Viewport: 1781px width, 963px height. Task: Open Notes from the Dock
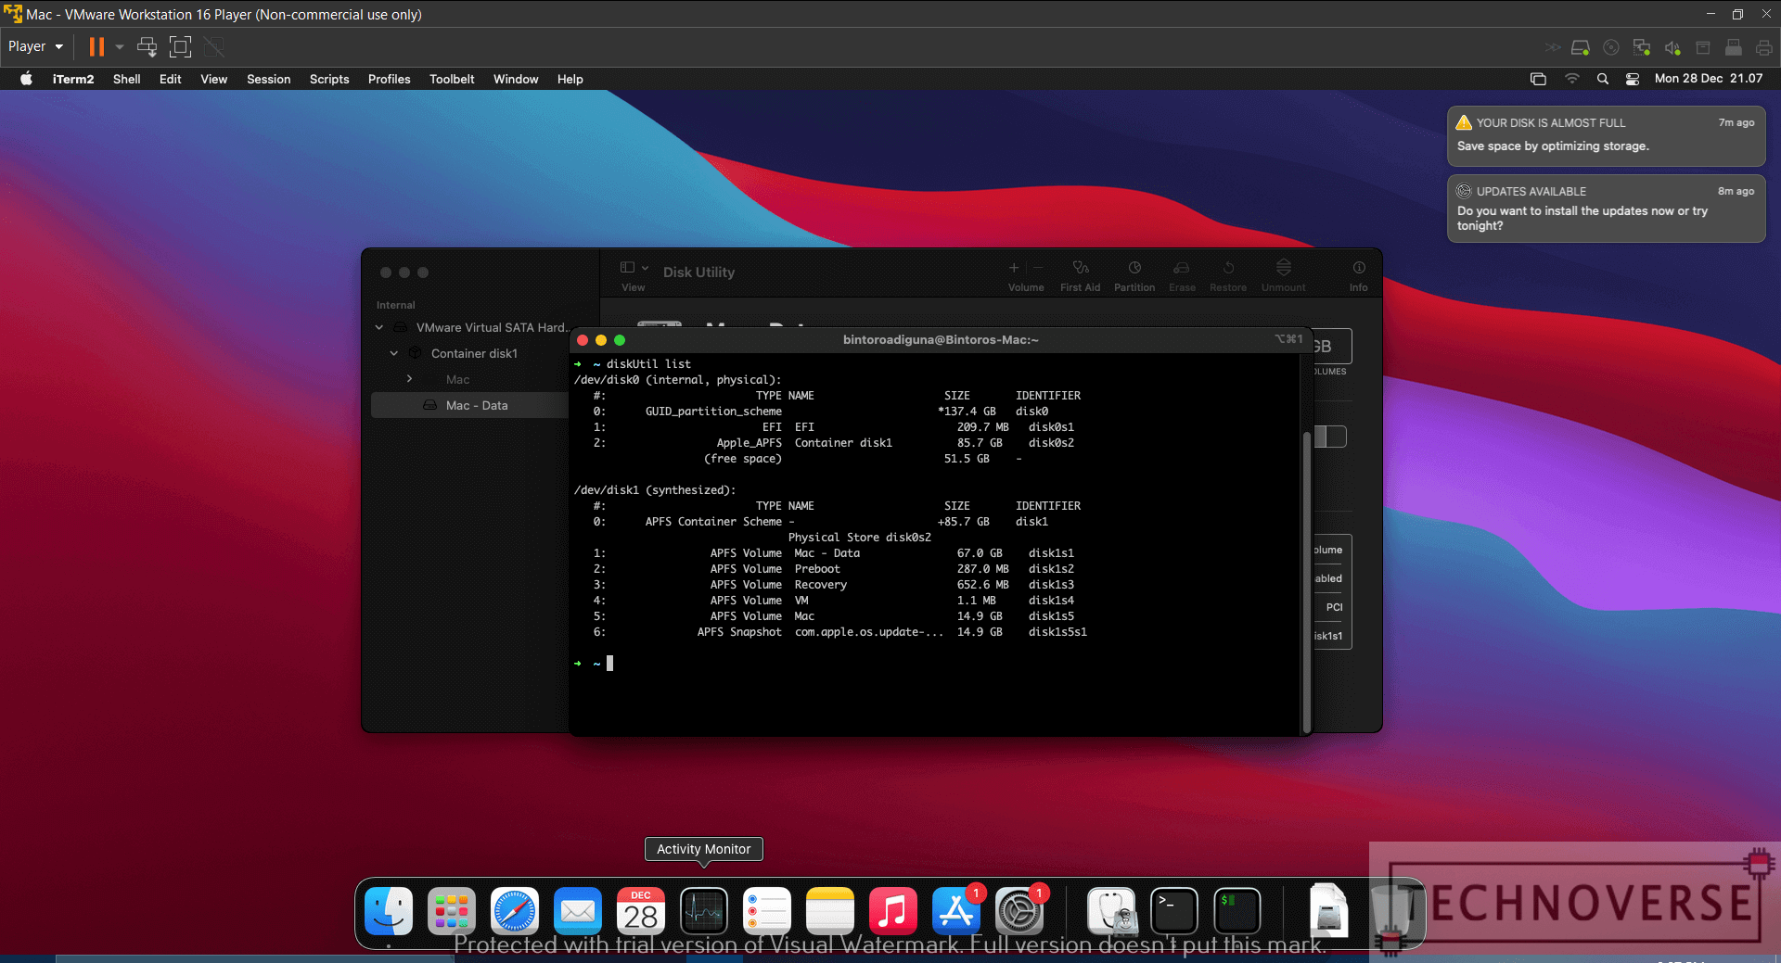(830, 911)
